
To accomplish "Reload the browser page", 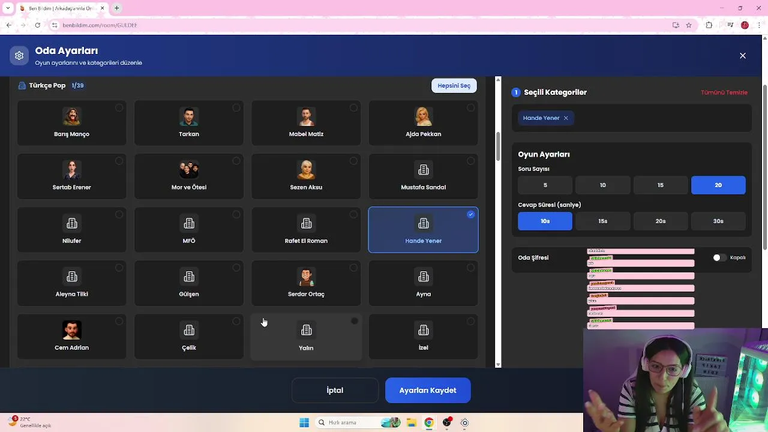I will click(x=37, y=25).
